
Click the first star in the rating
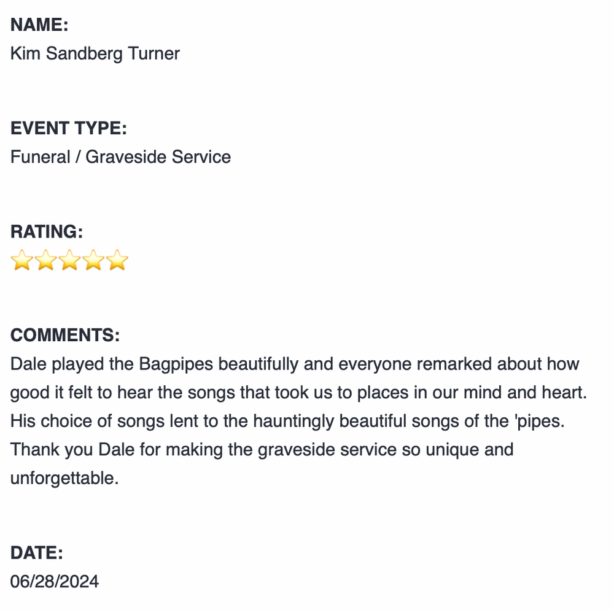[22, 261]
